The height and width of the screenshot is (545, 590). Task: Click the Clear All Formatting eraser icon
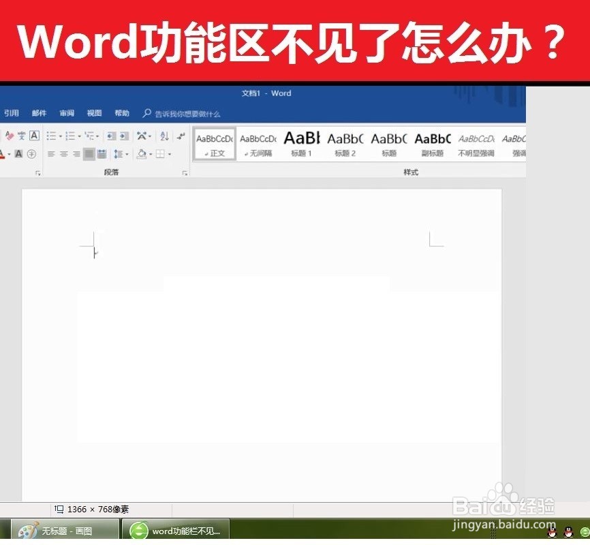point(10,136)
